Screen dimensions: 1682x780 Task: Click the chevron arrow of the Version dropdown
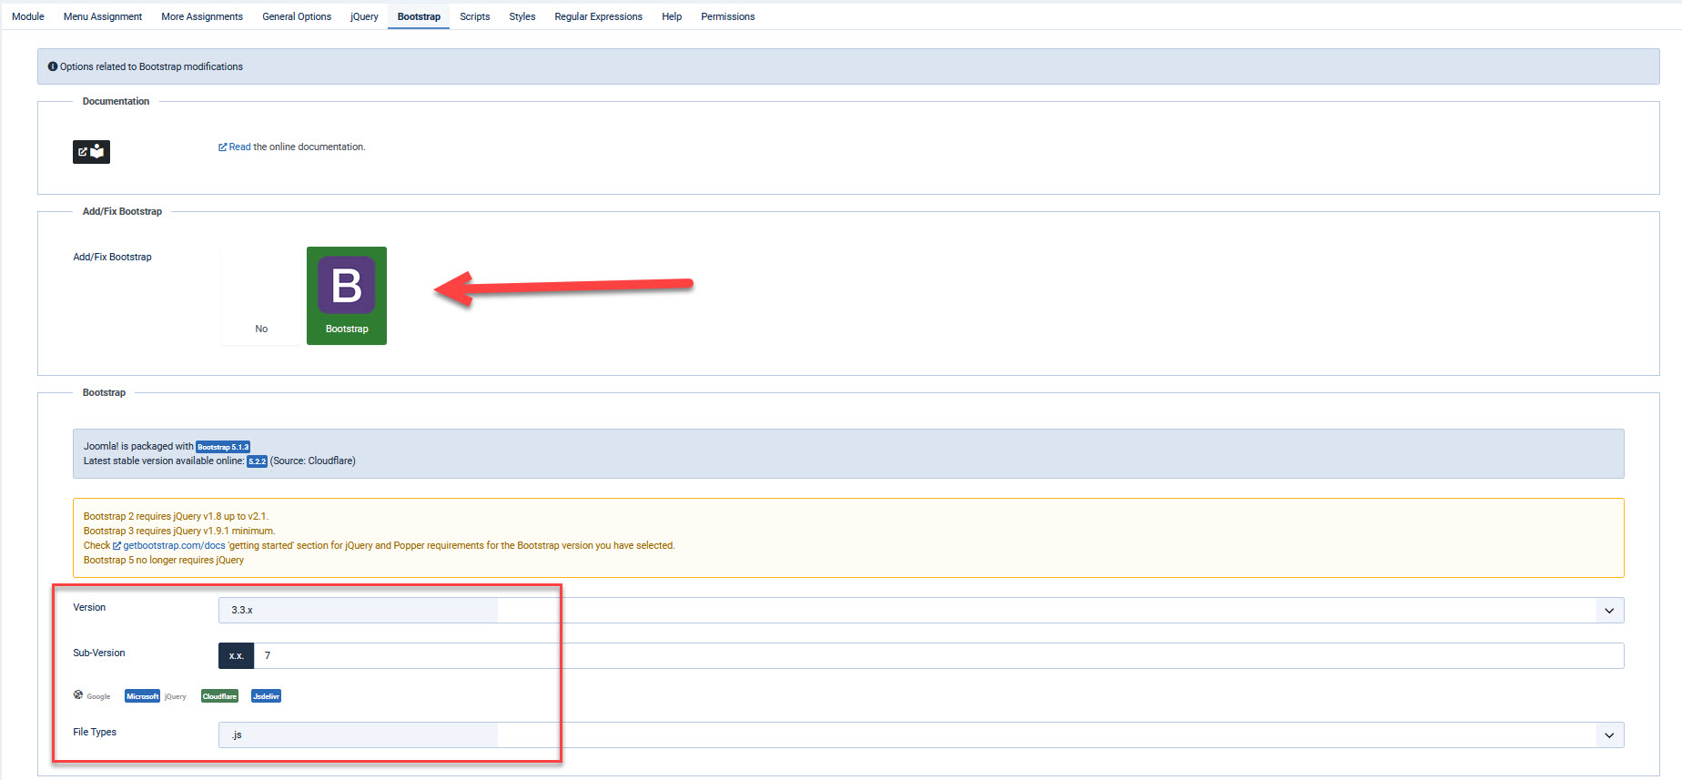[x=1609, y=611]
